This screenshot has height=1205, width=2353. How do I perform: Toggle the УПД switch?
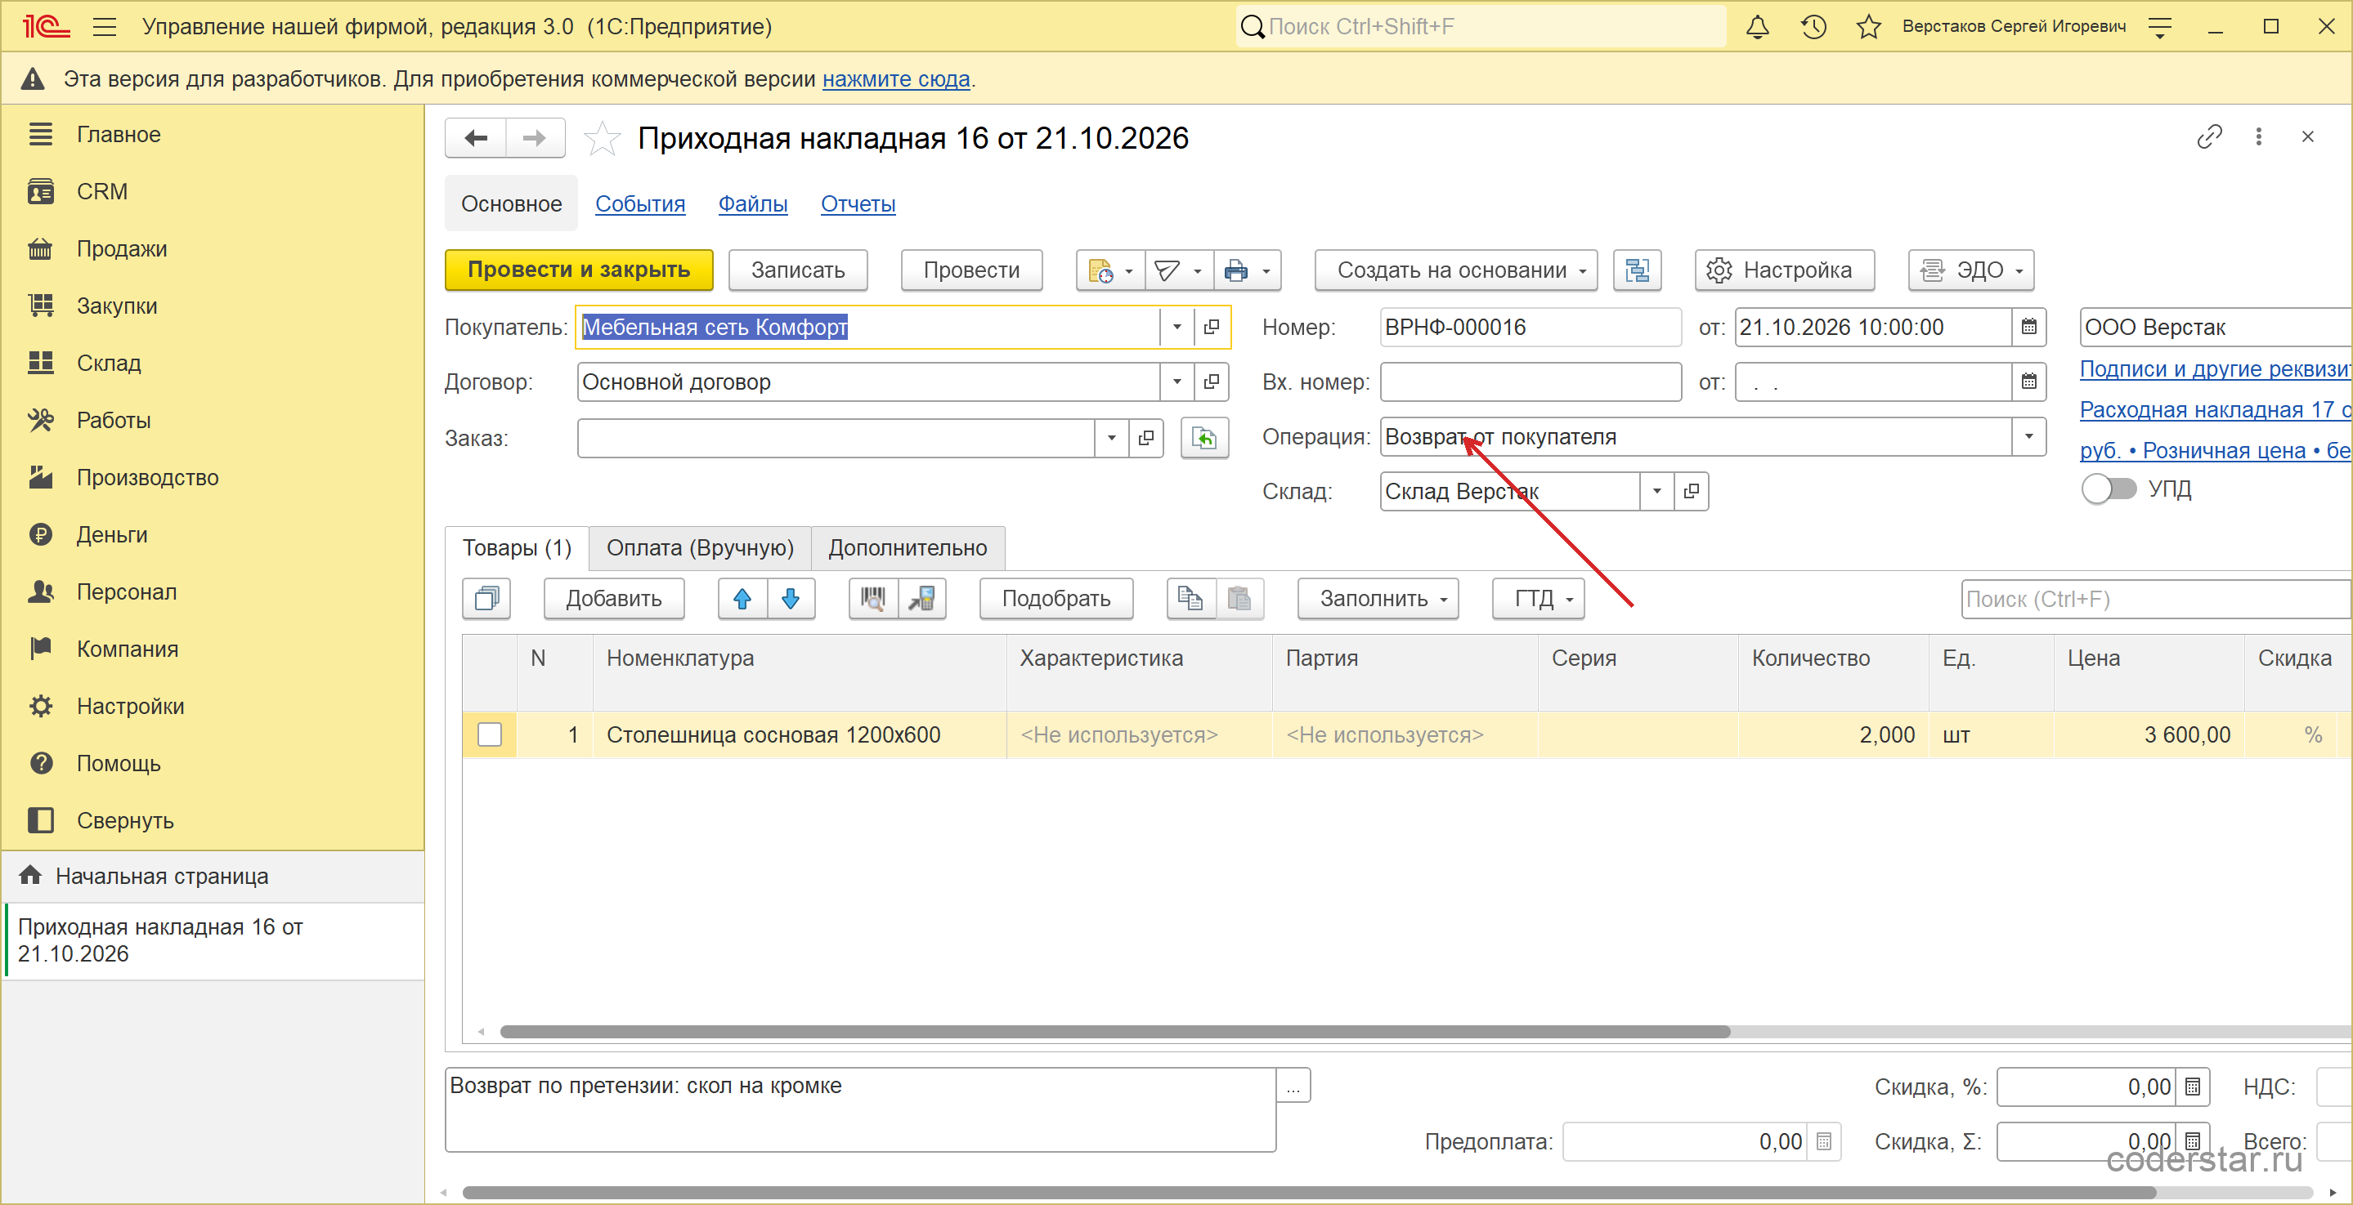click(x=2109, y=489)
